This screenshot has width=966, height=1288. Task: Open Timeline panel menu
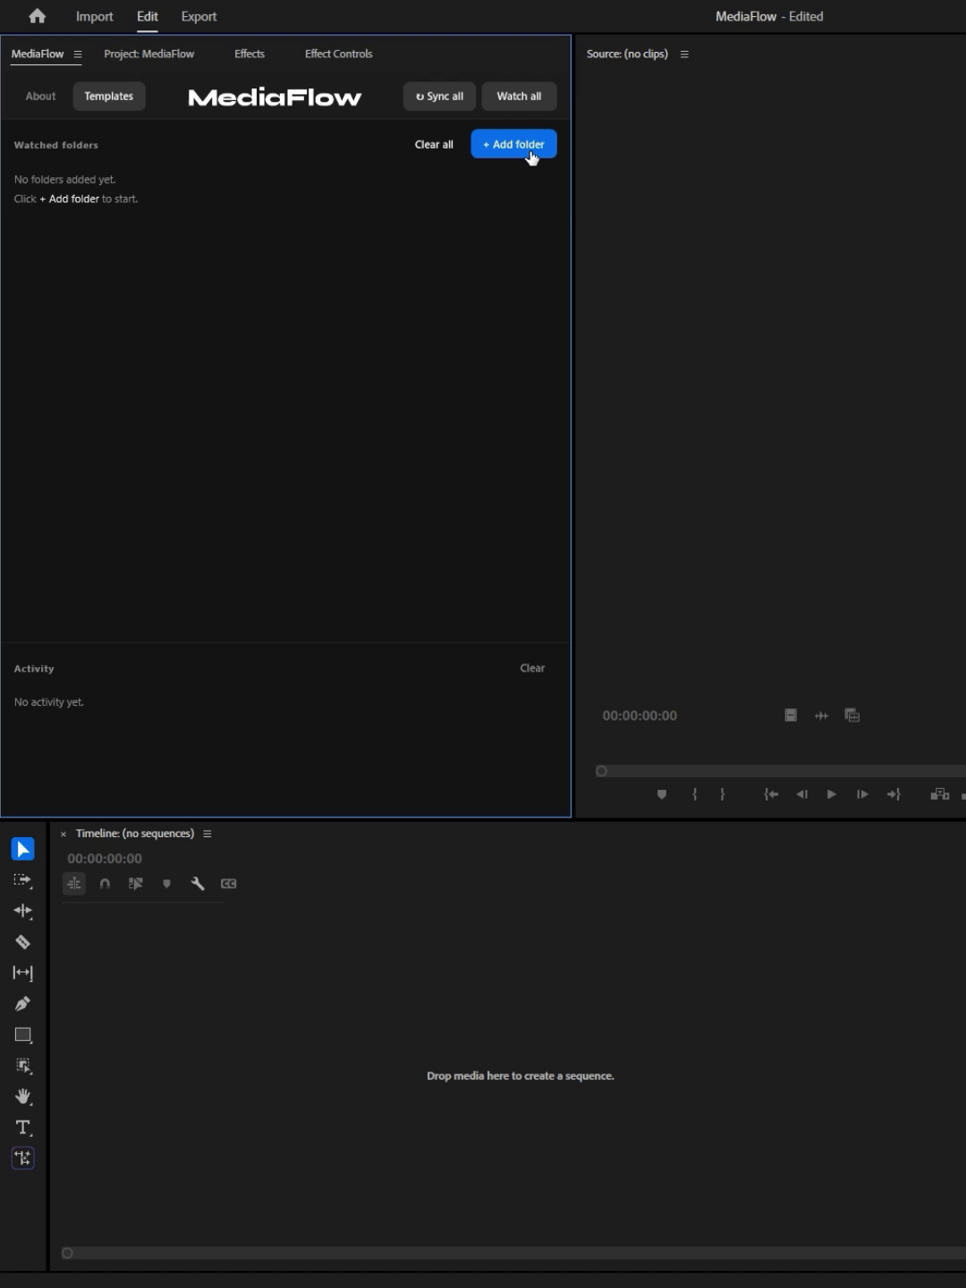coord(207,834)
